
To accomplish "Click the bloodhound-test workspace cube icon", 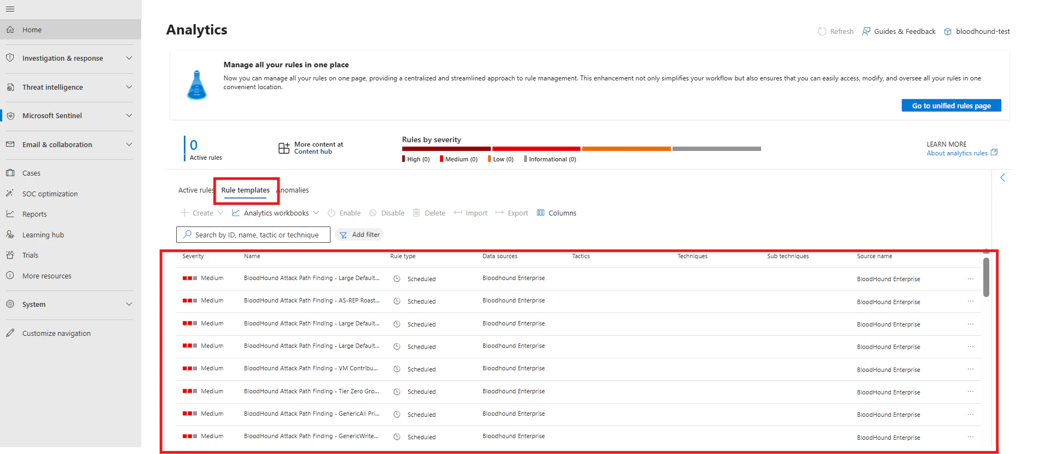I will point(948,32).
